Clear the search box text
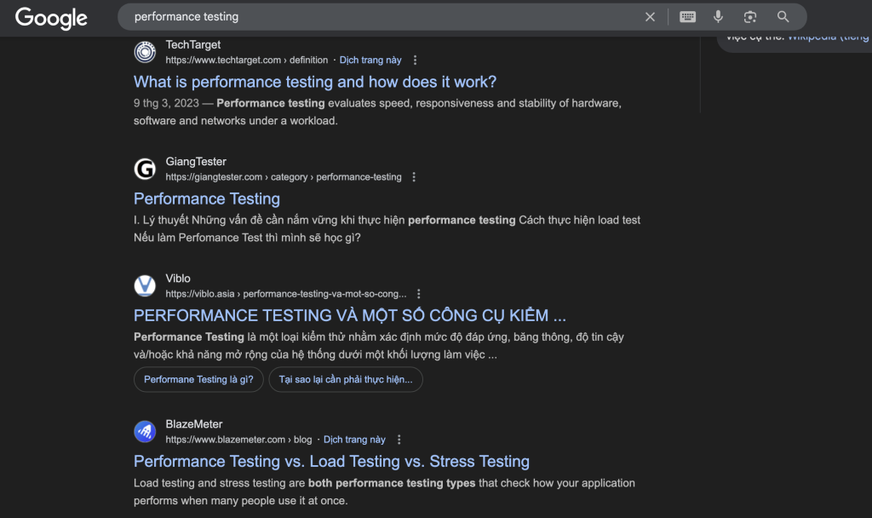This screenshot has height=518, width=872. 650,17
